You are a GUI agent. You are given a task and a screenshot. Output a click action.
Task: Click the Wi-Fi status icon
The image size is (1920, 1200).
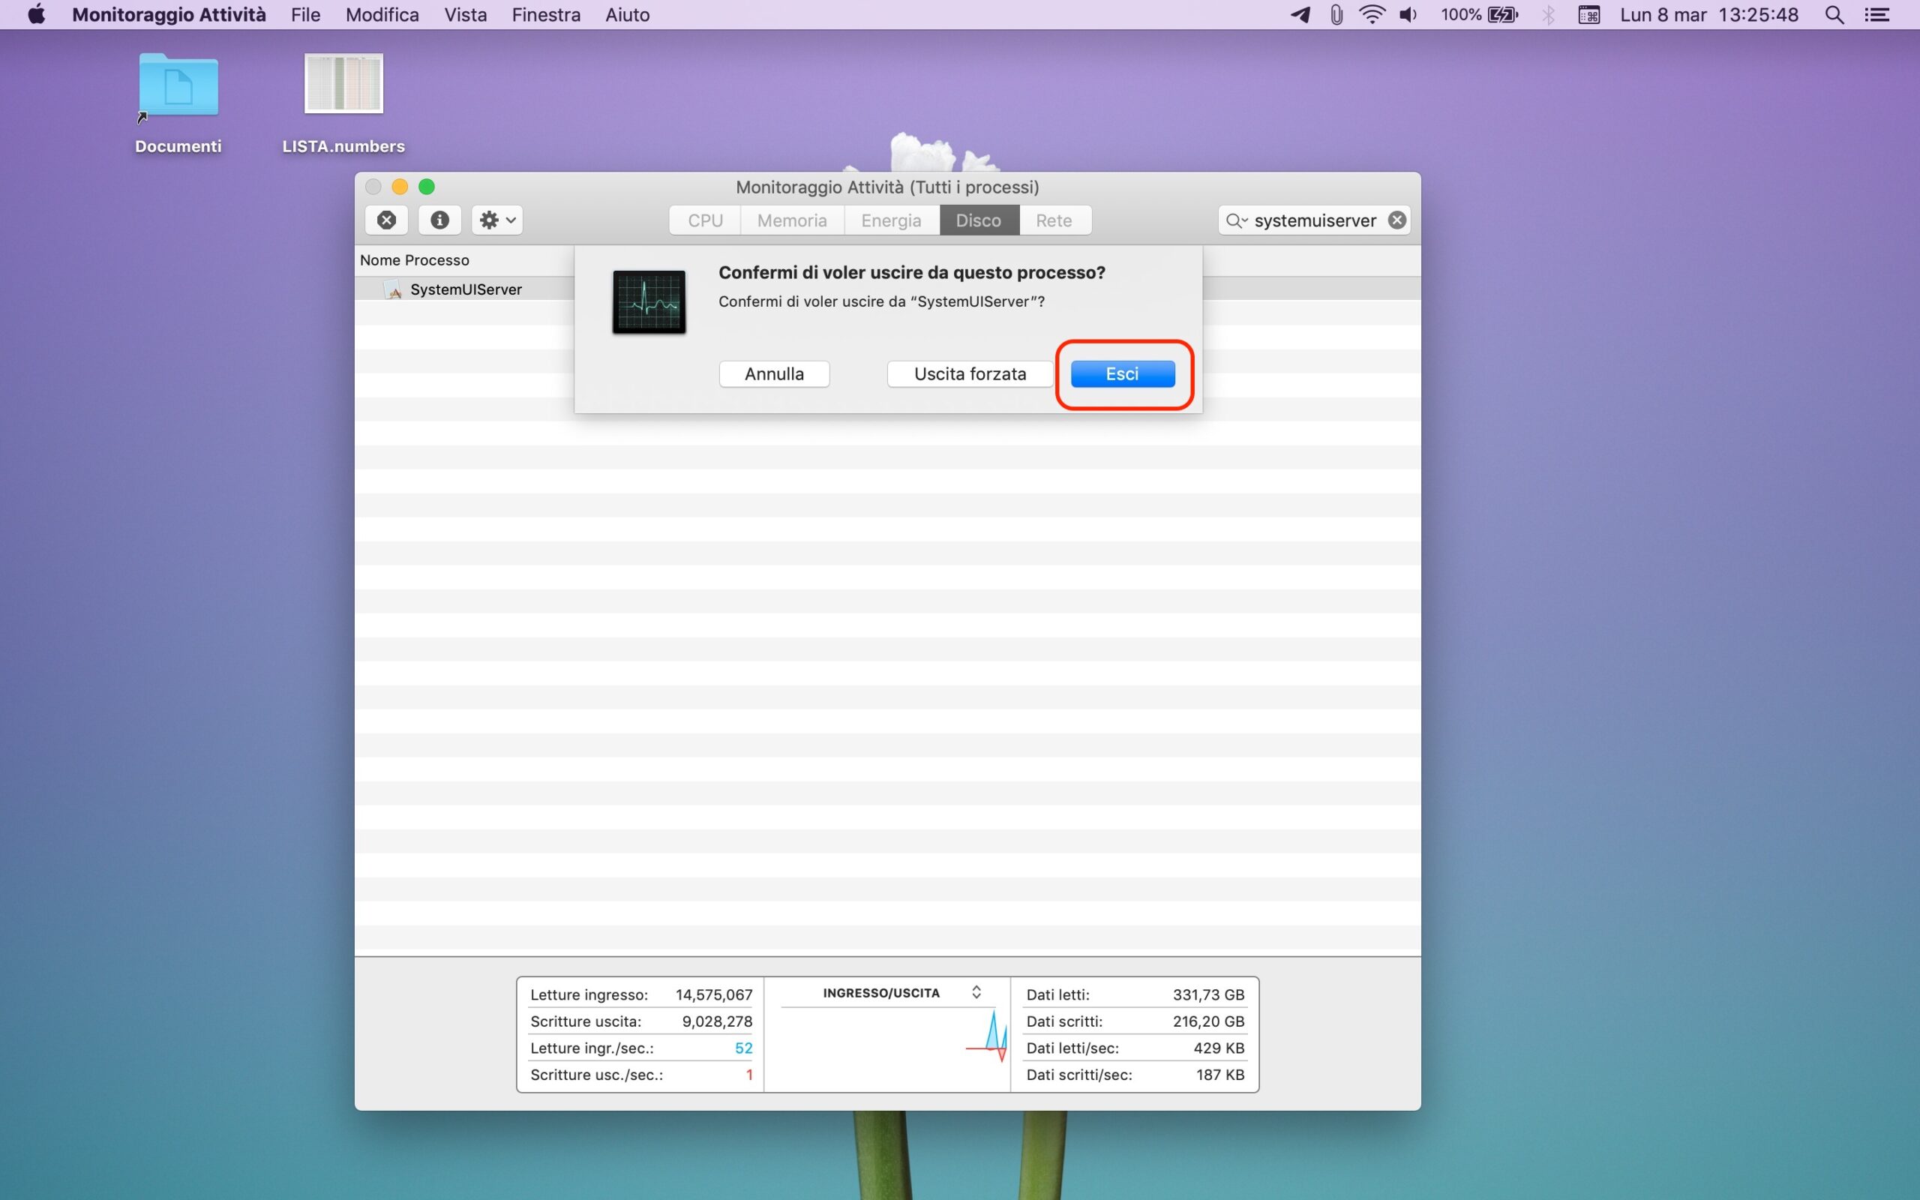pos(1371,14)
